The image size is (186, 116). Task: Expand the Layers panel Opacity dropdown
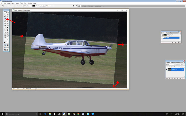[184, 64]
